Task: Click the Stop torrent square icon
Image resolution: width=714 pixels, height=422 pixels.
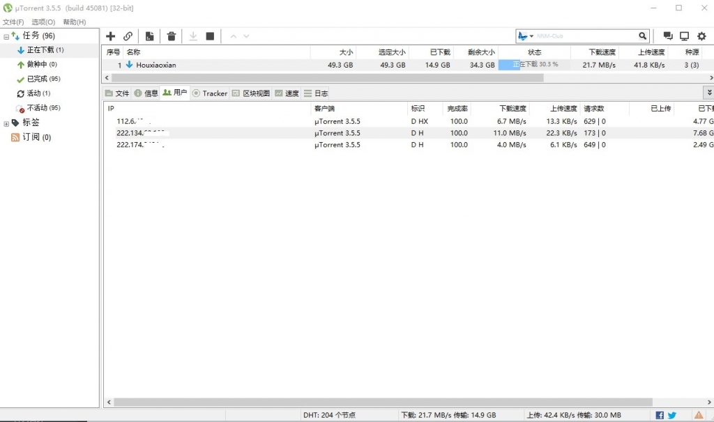Action: pyautogui.click(x=210, y=36)
